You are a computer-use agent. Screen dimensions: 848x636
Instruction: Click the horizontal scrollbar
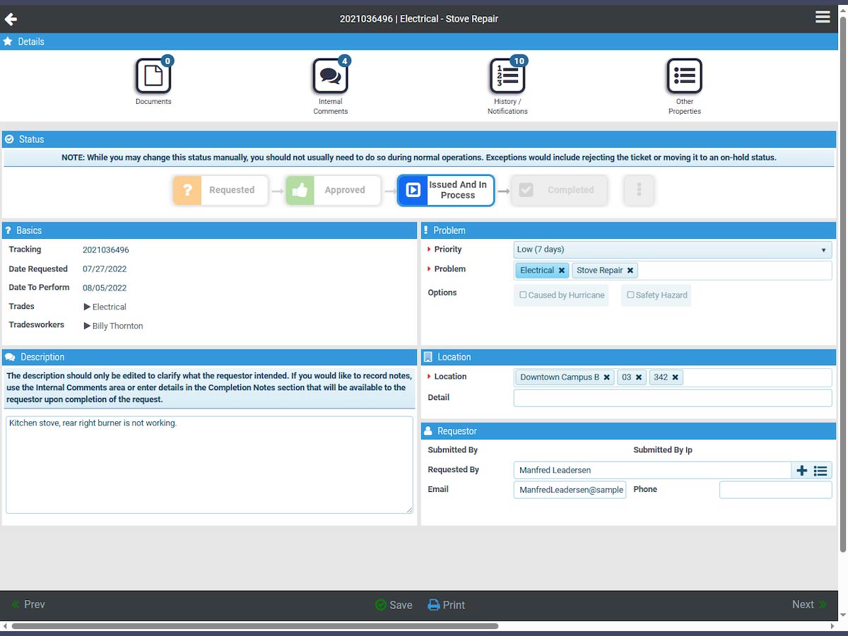[255, 626]
